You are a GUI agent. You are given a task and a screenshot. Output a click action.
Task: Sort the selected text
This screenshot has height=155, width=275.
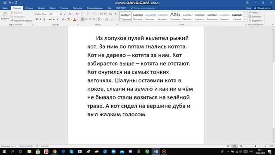(x=110, y=14)
